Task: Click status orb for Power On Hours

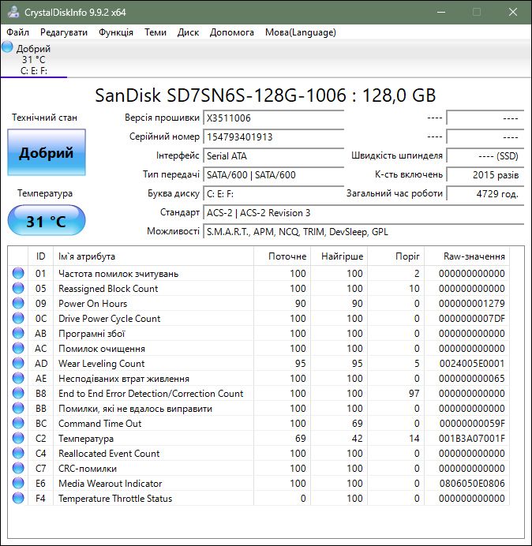Action: 18,303
